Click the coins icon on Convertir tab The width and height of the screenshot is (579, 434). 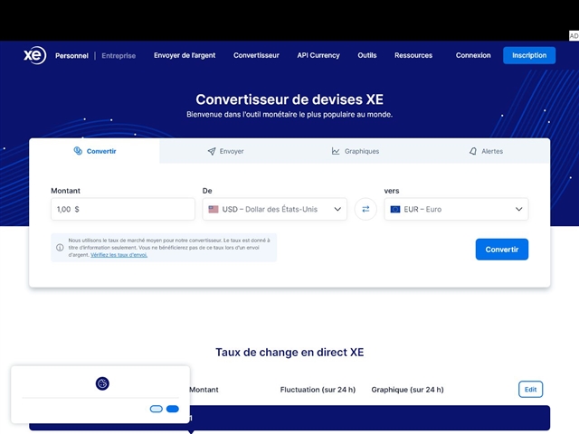(x=78, y=151)
